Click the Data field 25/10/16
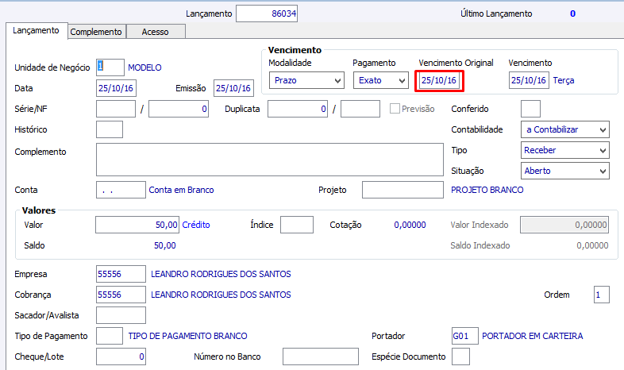Image resolution: width=624 pixels, height=370 pixels. (116, 88)
